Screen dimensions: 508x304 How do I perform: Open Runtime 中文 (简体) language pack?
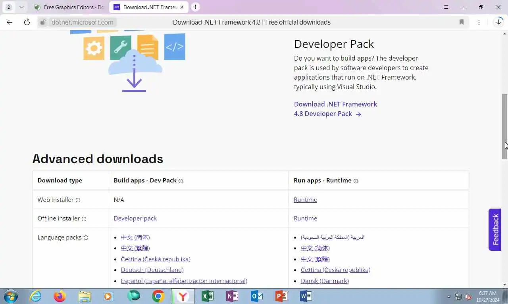315,248
